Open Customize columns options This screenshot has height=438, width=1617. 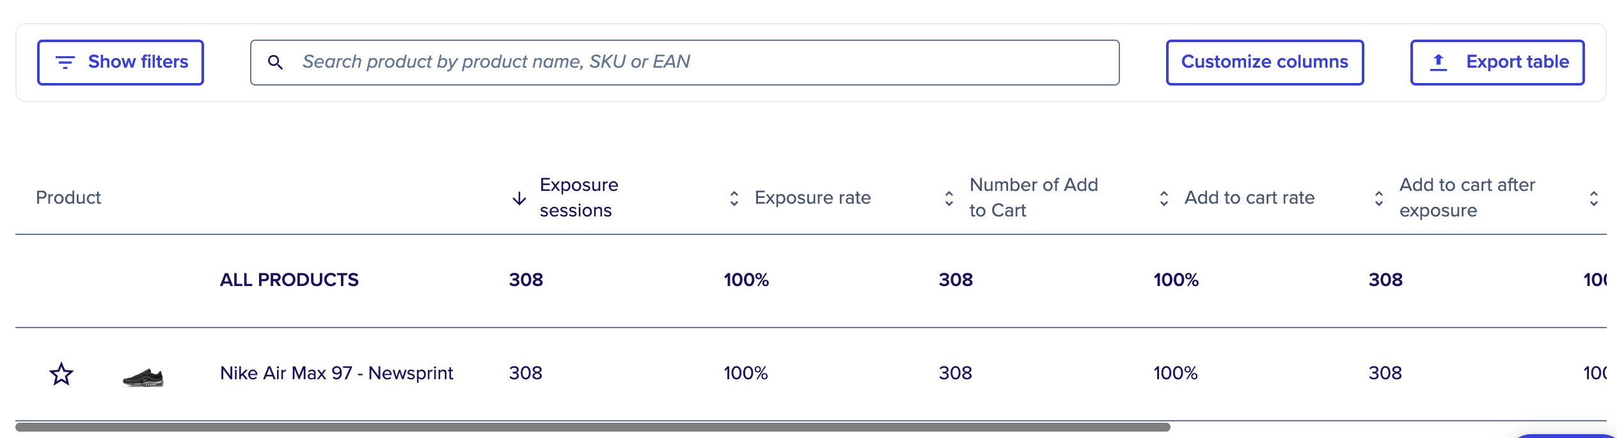tap(1265, 62)
